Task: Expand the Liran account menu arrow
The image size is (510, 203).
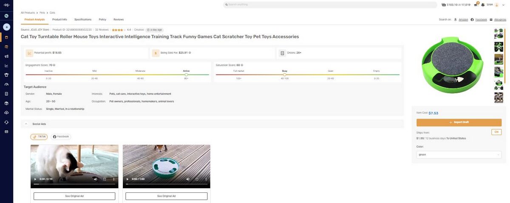Action: [x=502, y=5]
